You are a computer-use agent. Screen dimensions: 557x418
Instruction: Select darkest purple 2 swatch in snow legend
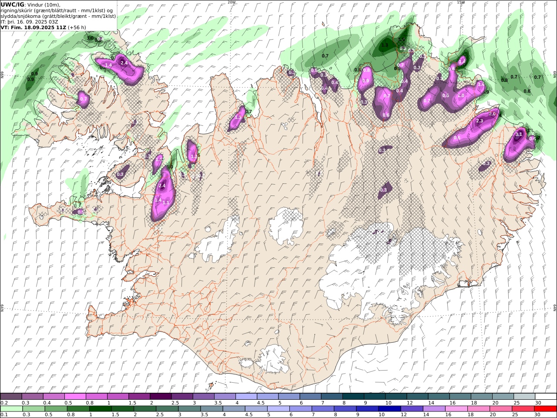(x=160, y=397)
